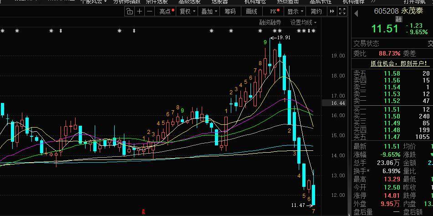Screen dimensions: 433x216
Task: Click the 外盘 9.95万 value
Action: (390, 204)
